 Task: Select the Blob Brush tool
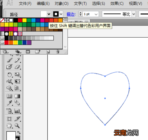point(9,67)
